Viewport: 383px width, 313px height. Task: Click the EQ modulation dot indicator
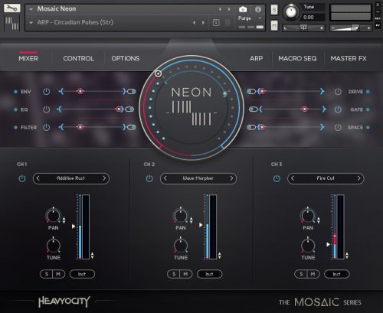pyautogui.click(x=15, y=109)
